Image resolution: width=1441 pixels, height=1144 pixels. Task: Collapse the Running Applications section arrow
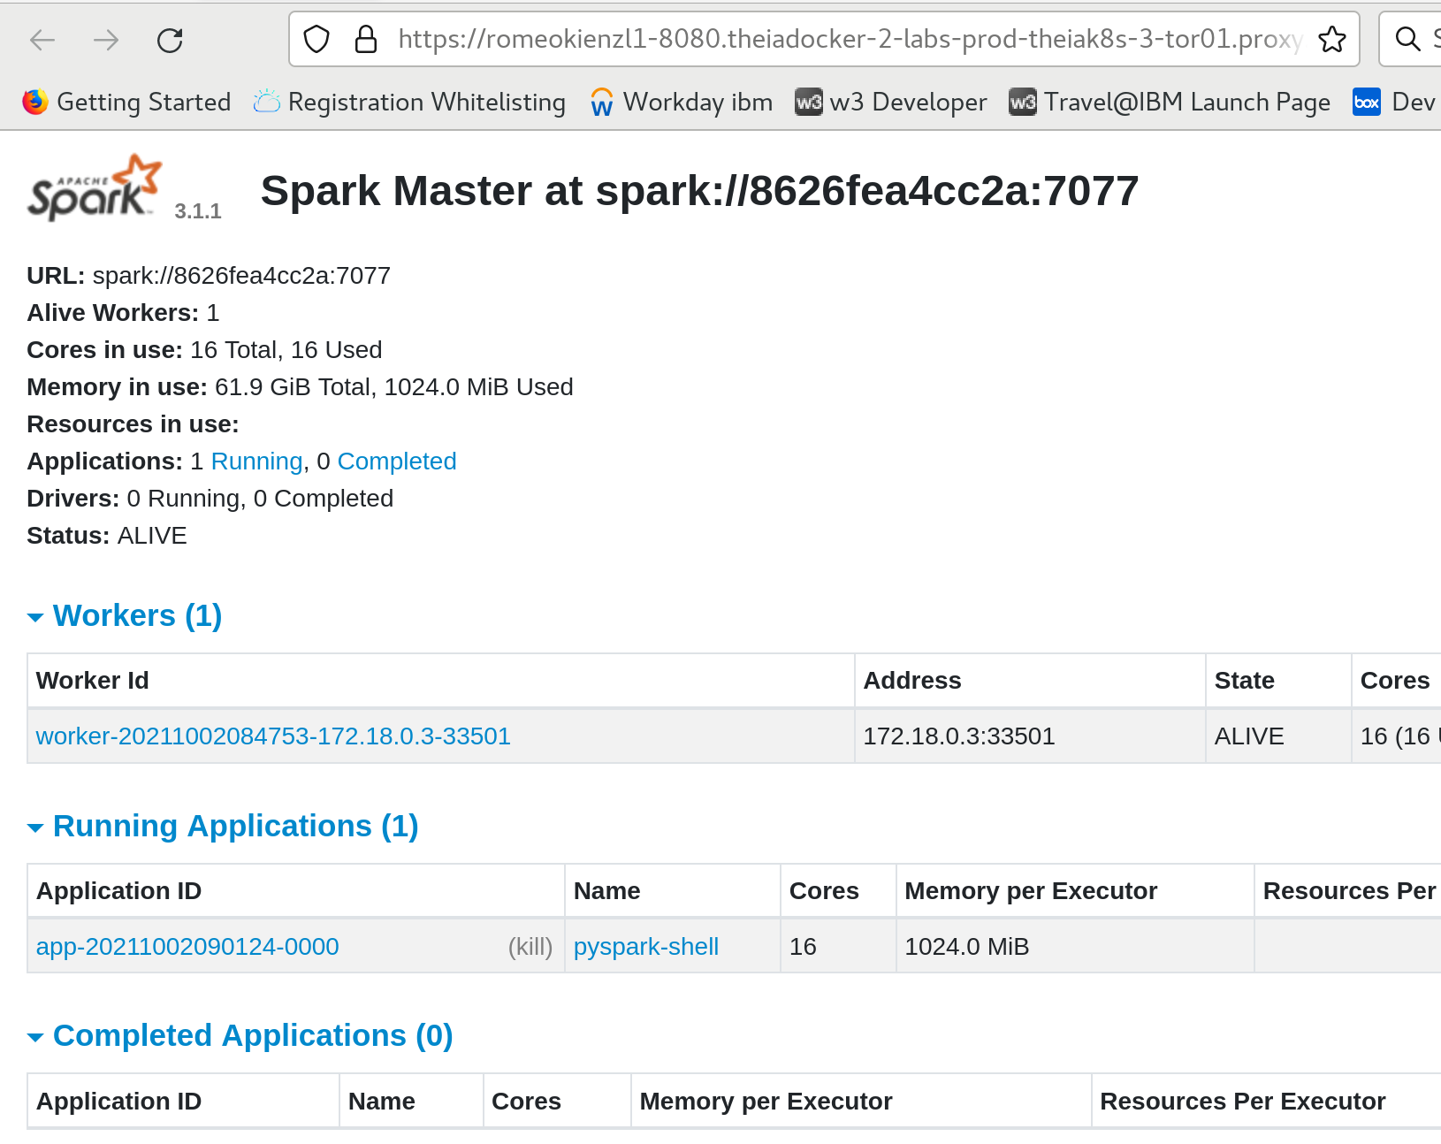pos(35,827)
